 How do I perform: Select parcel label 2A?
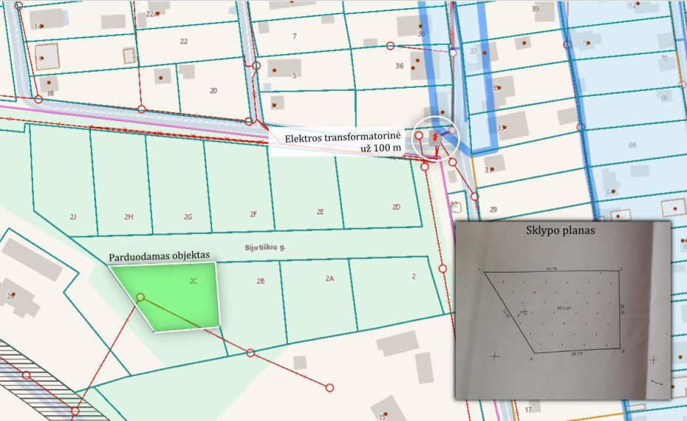(329, 278)
